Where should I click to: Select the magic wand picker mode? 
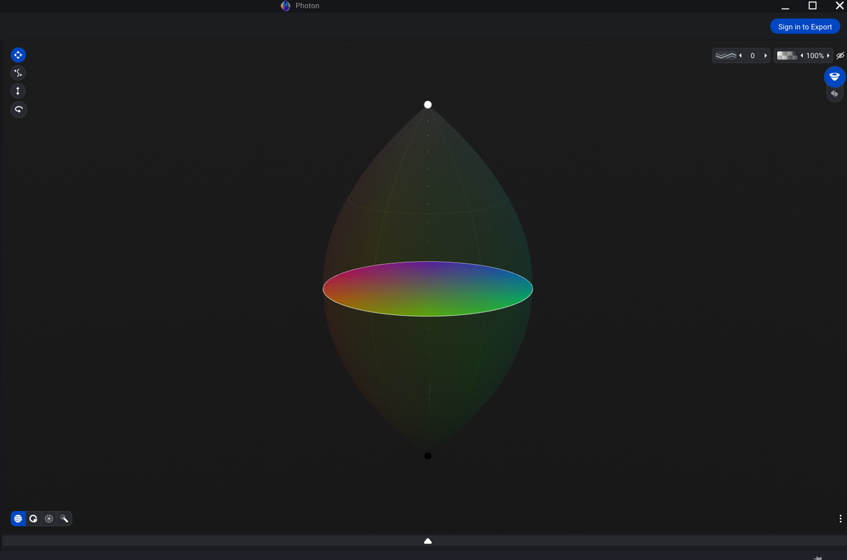64,519
